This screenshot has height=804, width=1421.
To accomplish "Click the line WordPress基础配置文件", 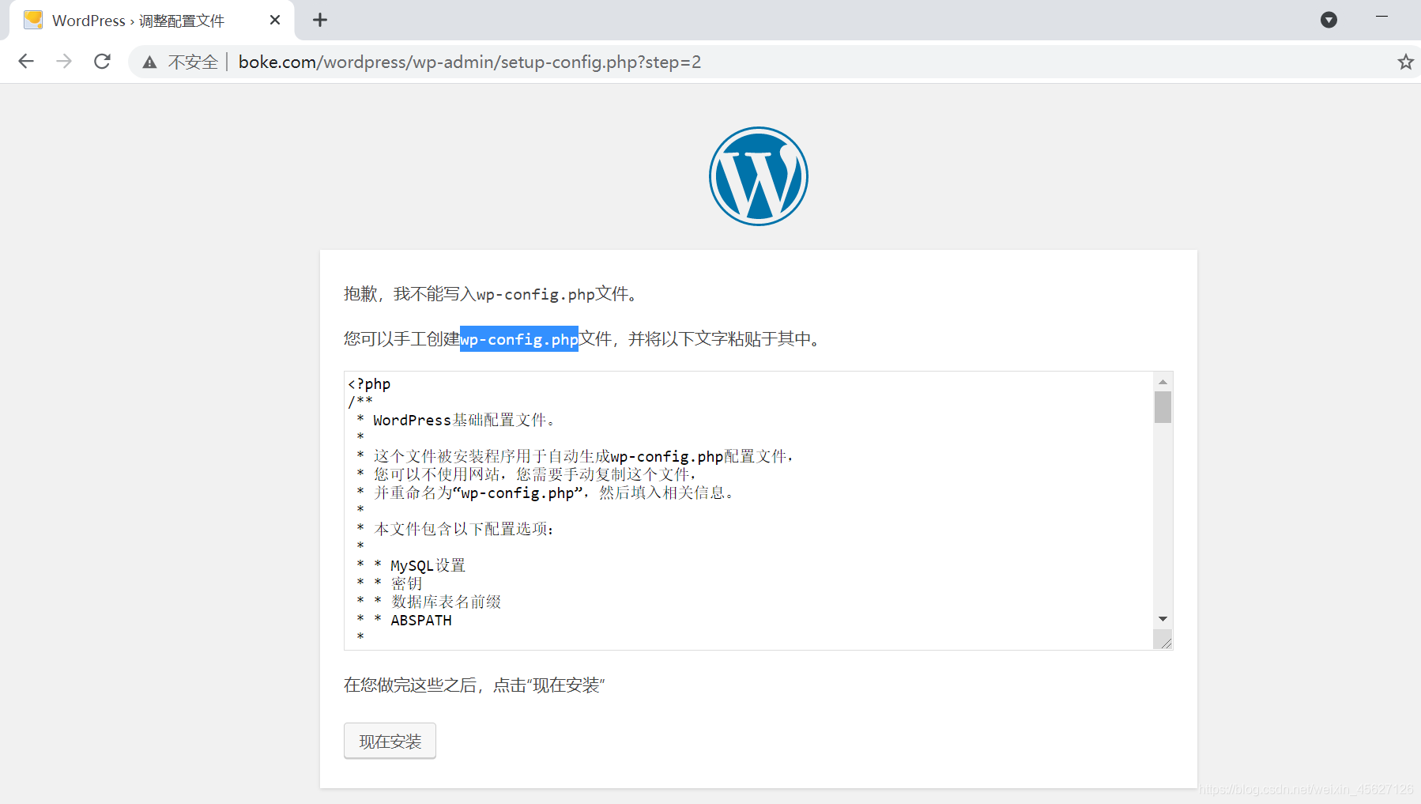I will [465, 420].
